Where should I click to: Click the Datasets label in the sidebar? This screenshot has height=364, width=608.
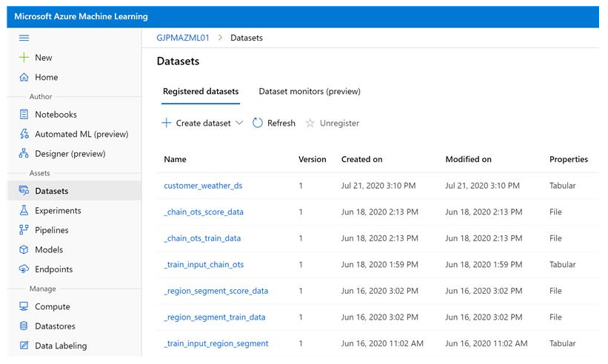click(x=52, y=191)
